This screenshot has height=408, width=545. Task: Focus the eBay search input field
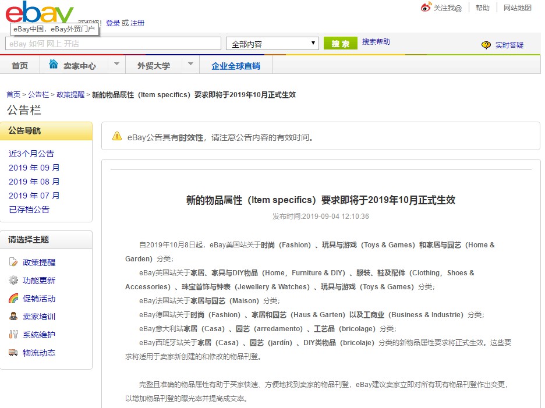click(113, 44)
